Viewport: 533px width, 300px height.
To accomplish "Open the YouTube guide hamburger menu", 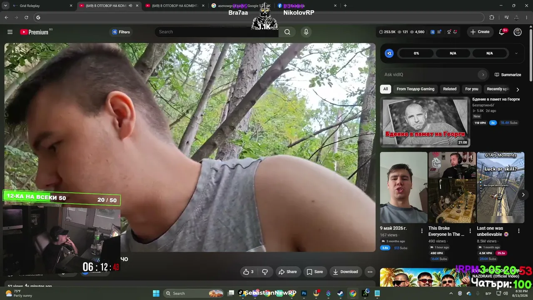I will [x=10, y=32].
